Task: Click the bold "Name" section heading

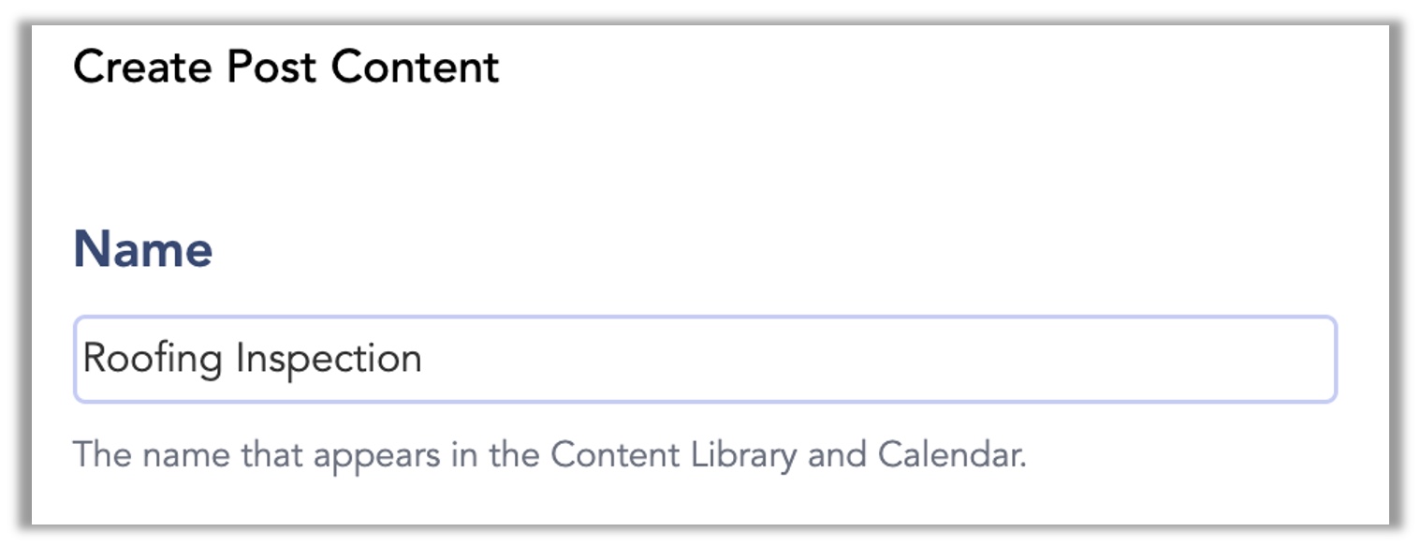Action: [143, 249]
